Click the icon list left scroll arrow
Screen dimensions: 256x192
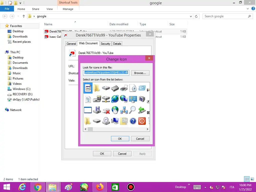(x=85, y=129)
